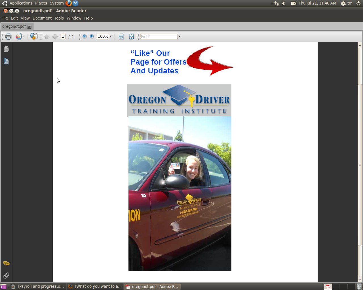The image size is (363, 290).
Task: Expand the 100% zoom level dropdown
Action: click(111, 37)
